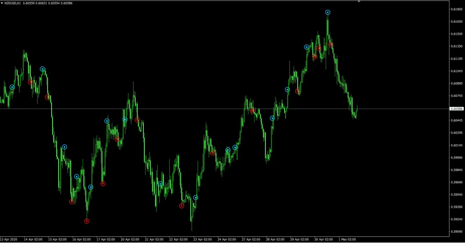Click the 0.59390 price scale label
This screenshot has height=243, width=465.
[x=456, y=207]
